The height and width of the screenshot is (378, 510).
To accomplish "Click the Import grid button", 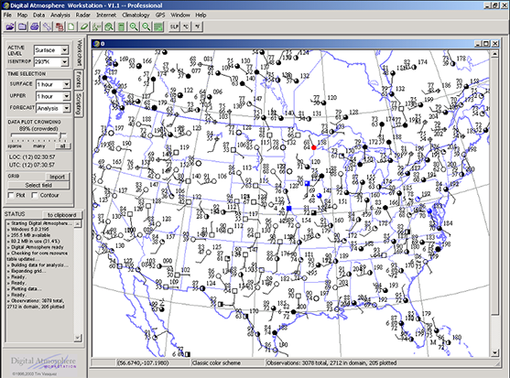I will click(58, 177).
